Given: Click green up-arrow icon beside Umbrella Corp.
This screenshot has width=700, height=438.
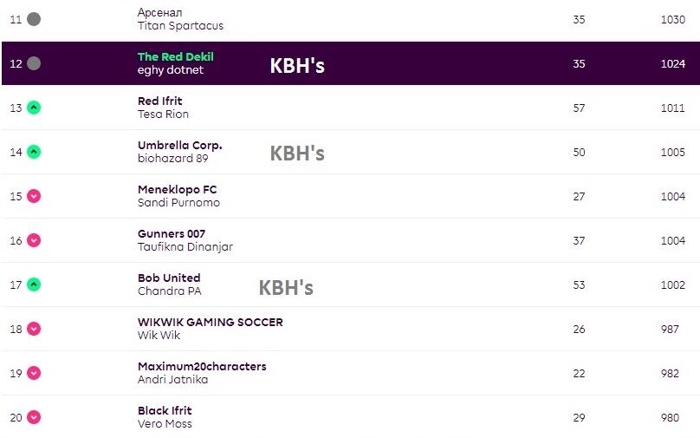Looking at the screenshot, I should pos(34,152).
